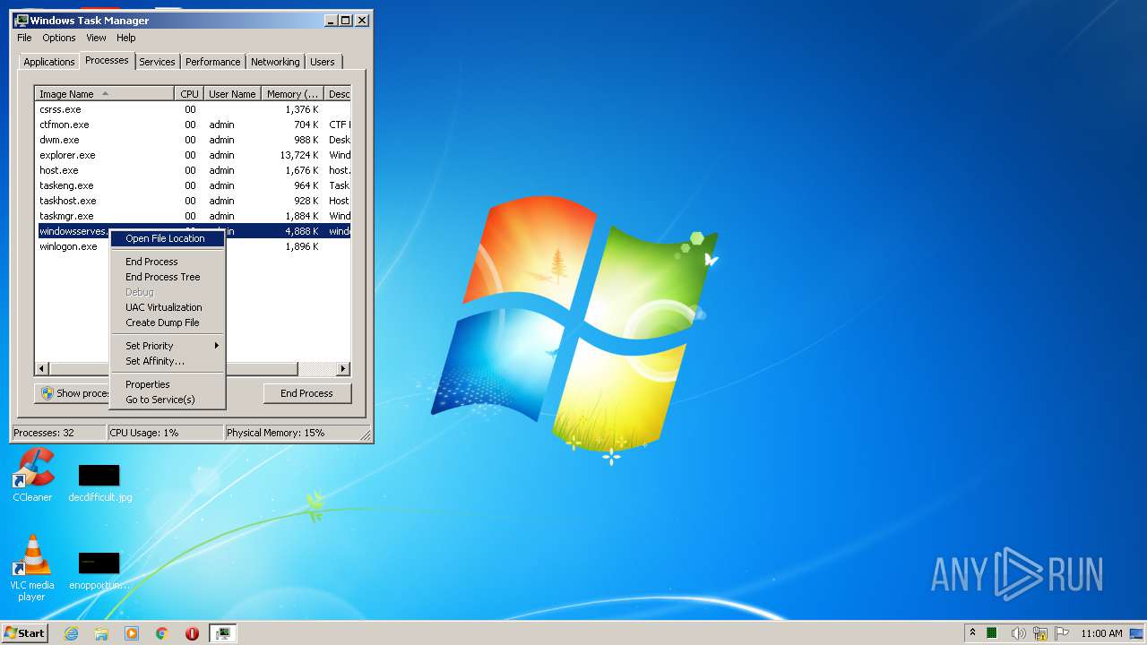Select UAC Virtualization menu entry
This screenshot has width=1147, height=645.
[x=167, y=307]
